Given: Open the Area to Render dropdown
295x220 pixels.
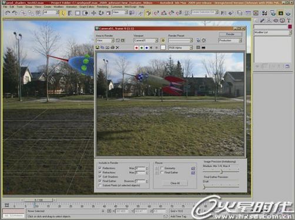Looking at the screenshot, I should coord(105,40).
